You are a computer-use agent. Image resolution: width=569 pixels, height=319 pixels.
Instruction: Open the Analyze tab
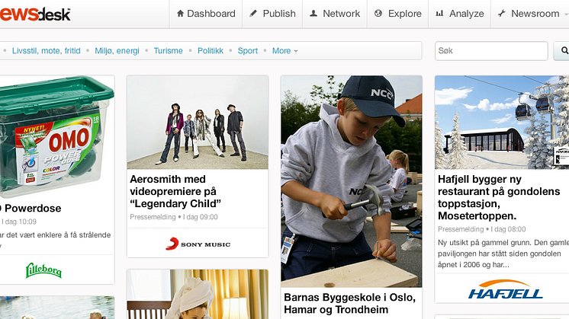460,14
